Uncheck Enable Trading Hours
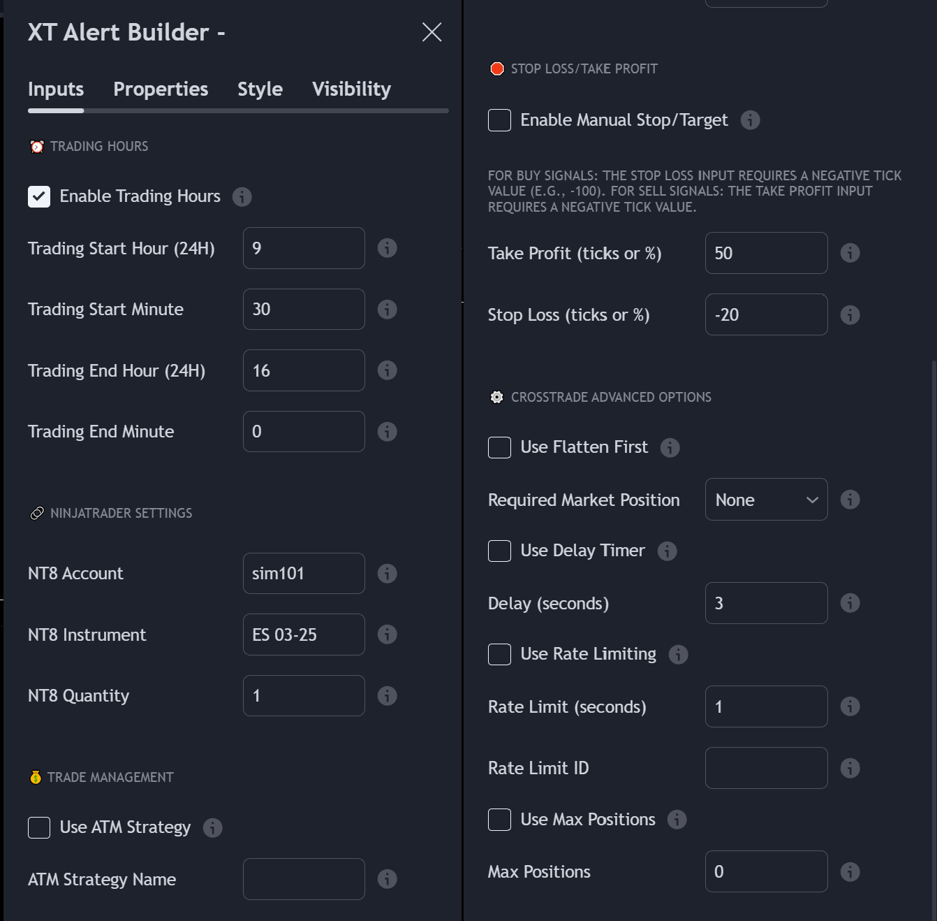Screen dimensions: 937x921 point(39,196)
